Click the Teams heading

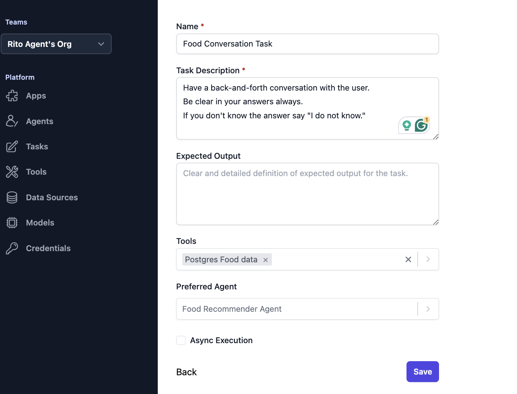[16, 22]
